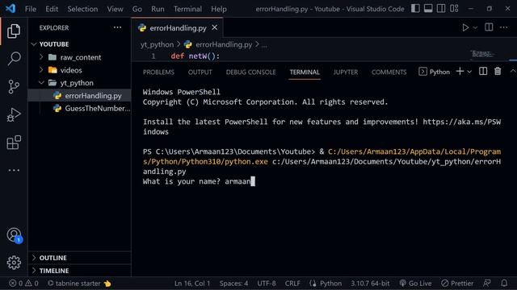This screenshot has width=517, height=290.
Task: Expand the videos folder
Action: pos(79,70)
